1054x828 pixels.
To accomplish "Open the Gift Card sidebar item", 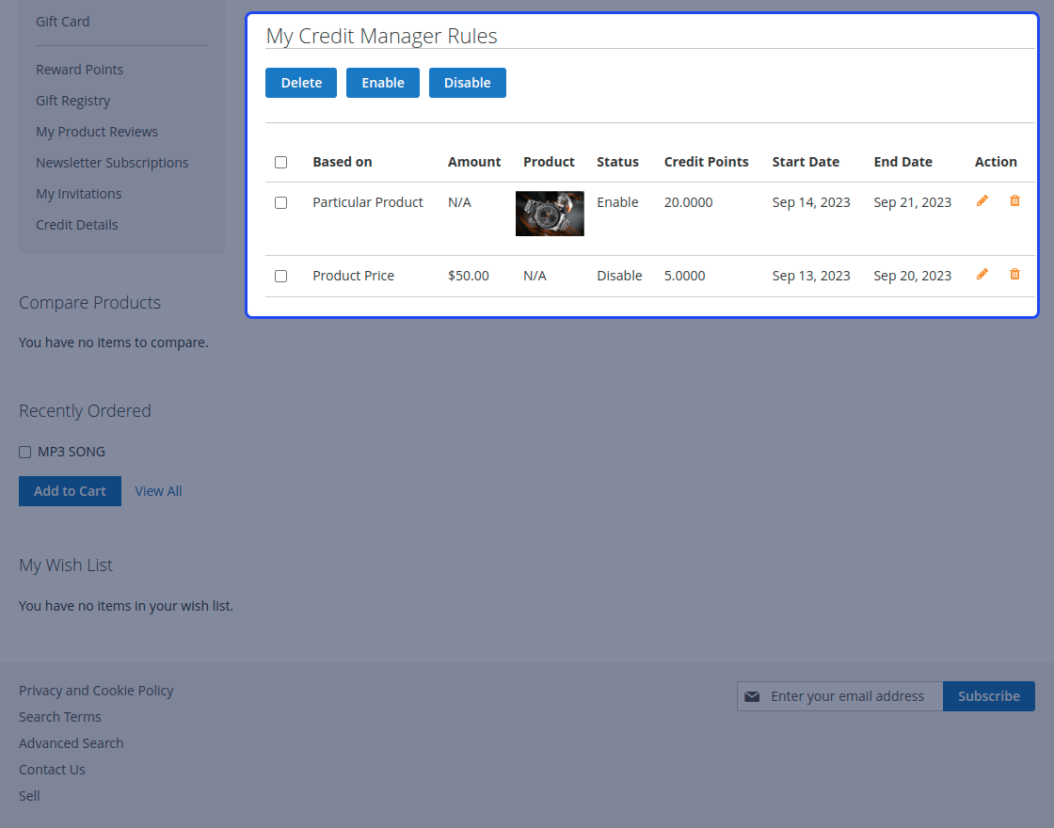I will coord(62,22).
